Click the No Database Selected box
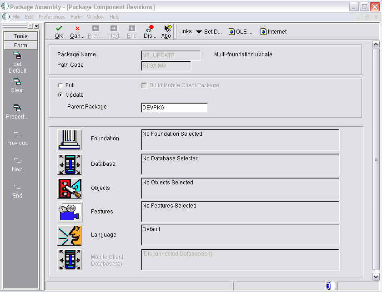This screenshot has height=292, width=382. coord(240,164)
